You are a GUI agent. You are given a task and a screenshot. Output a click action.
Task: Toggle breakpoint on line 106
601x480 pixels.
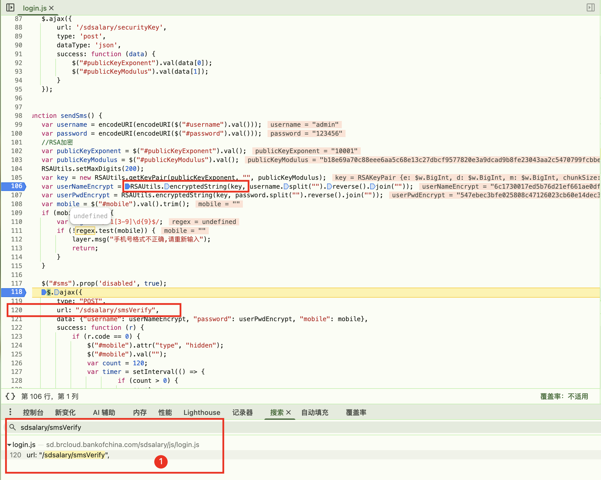pyautogui.click(x=16, y=186)
